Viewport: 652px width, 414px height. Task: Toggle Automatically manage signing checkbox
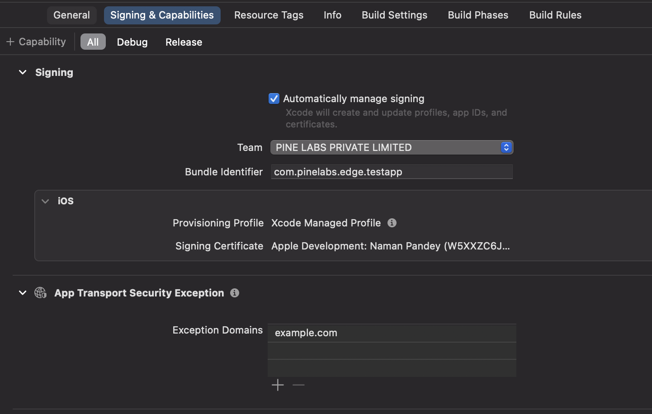274,99
